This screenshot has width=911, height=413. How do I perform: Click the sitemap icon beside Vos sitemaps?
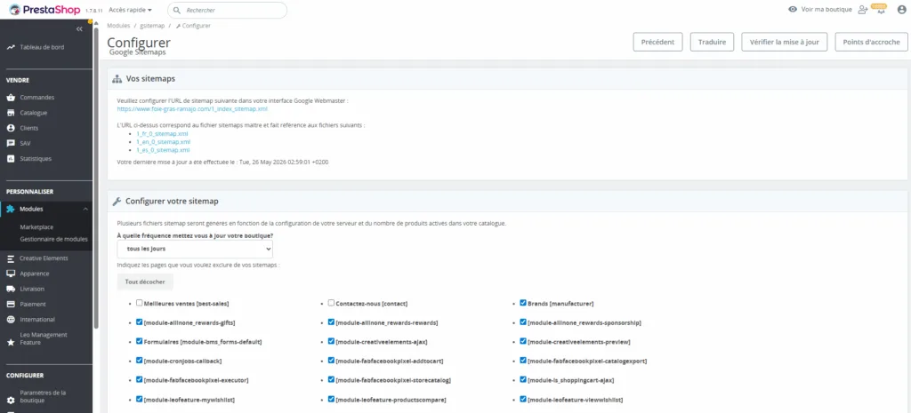pyautogui.click(x=117, y=79)
